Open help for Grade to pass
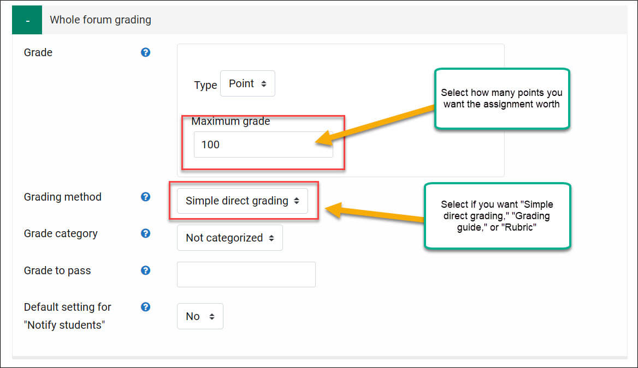This screenshot has height=368, width=638. pyautogui.click(x=145, y=270)
